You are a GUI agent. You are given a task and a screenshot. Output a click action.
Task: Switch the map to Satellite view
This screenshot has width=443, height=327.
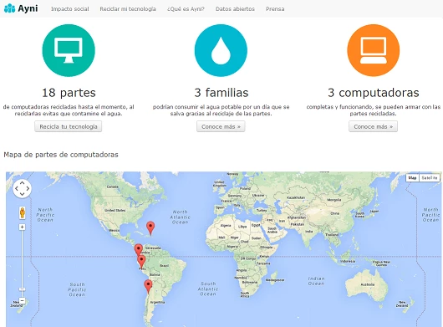[x=430, y=178]
